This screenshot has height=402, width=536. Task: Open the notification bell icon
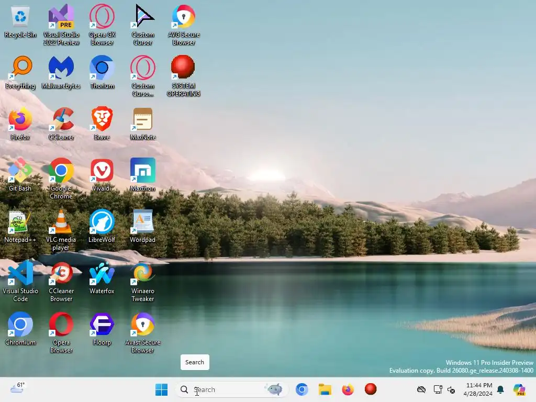pyautogui.click(x=500, y=389)
